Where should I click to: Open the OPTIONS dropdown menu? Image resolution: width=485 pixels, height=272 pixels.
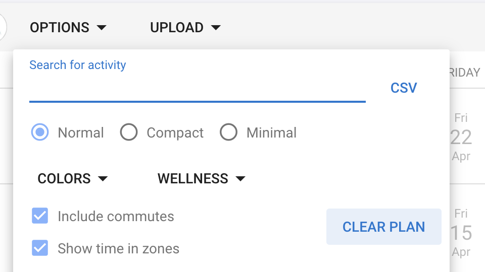coord(68,28)
